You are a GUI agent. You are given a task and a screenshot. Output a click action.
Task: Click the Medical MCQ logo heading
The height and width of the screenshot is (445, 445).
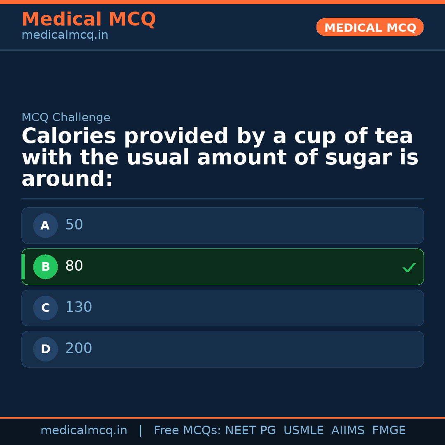tap(89, 19)
